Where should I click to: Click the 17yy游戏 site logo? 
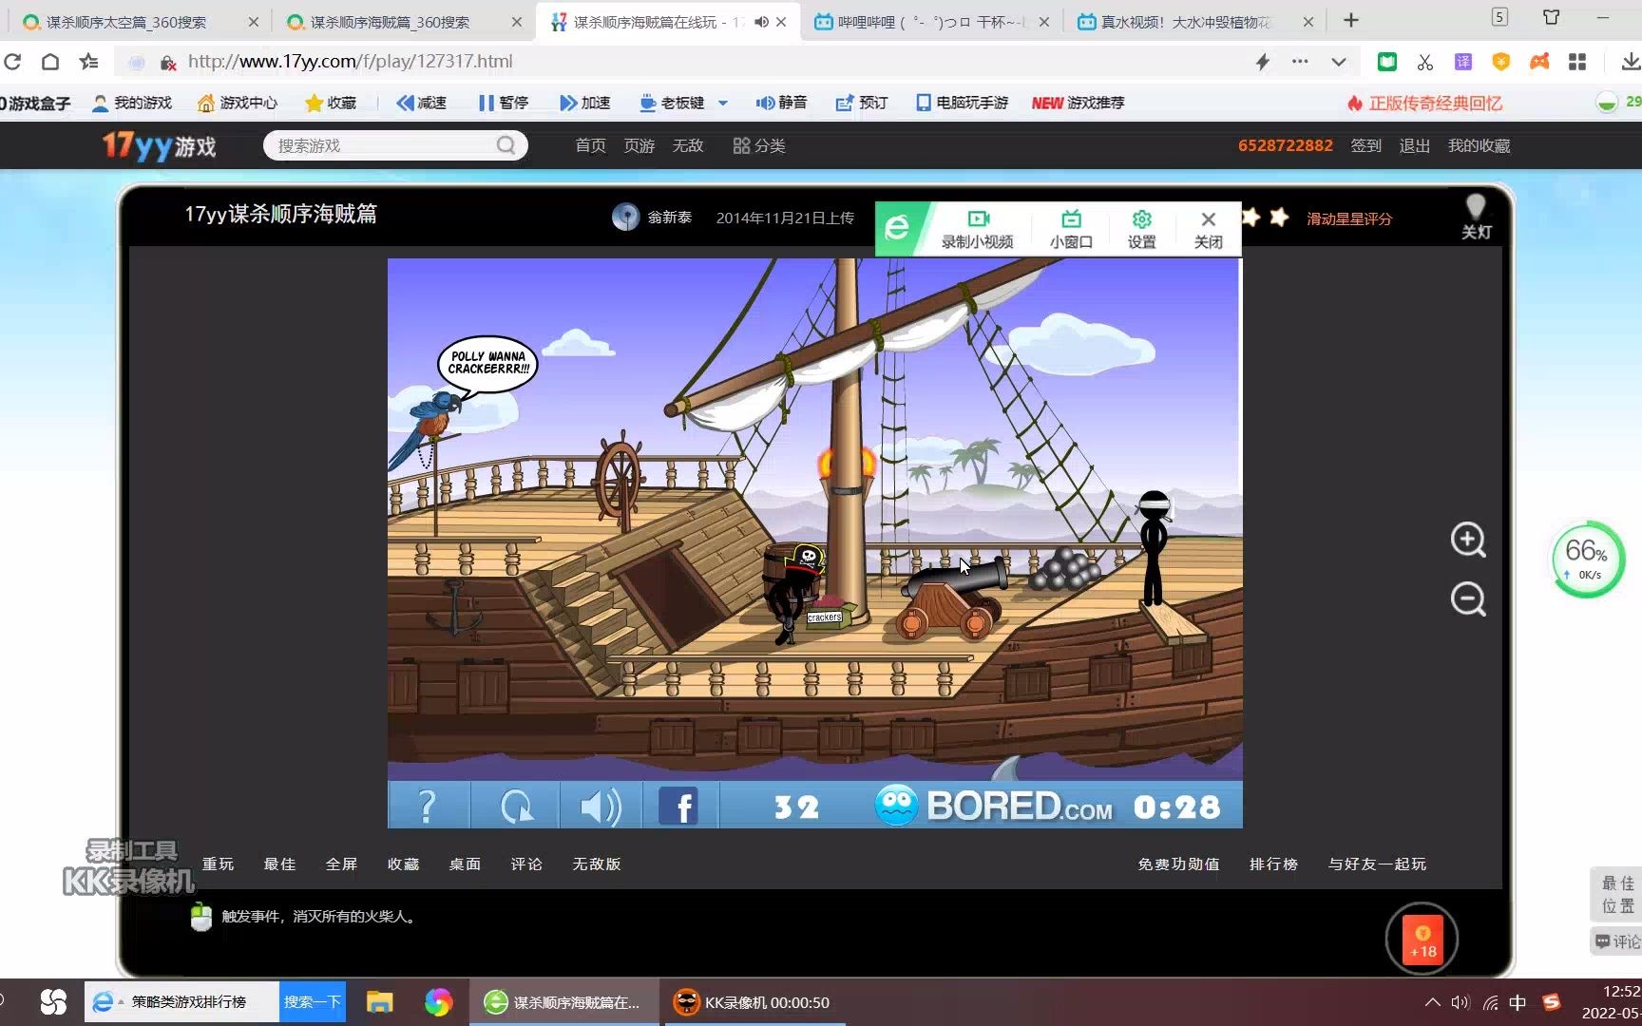pos(160,145)
